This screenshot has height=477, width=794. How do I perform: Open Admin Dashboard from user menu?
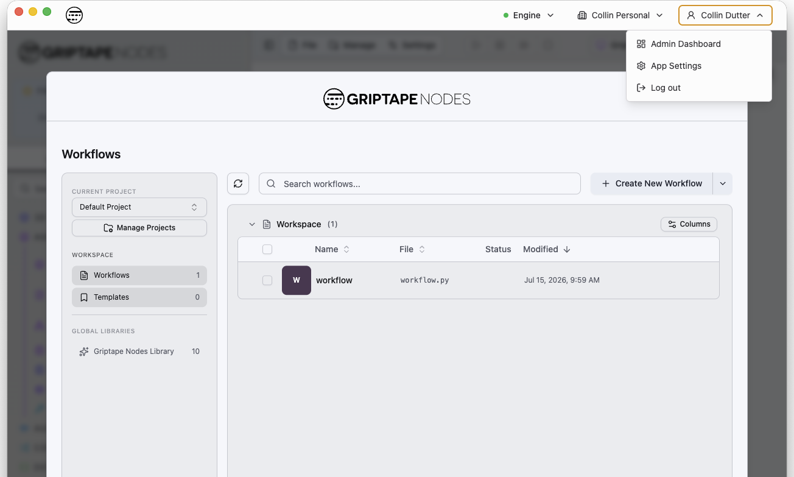pyautogui.click(x=699, y=44)
